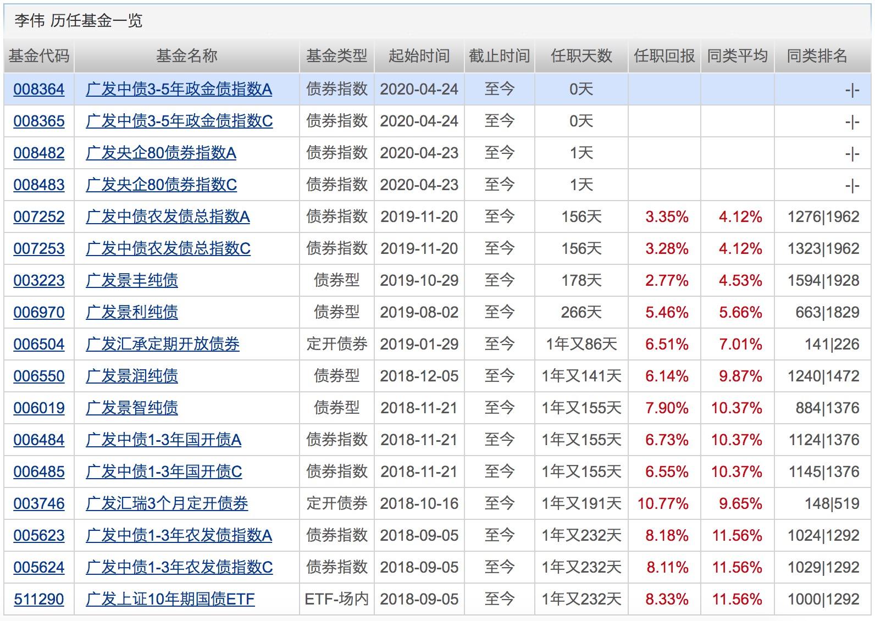The height and width of the screenshot is (621, 875).
Task: Open fund 广发中债农发债总指数C
Action: (x=168, y=248)
